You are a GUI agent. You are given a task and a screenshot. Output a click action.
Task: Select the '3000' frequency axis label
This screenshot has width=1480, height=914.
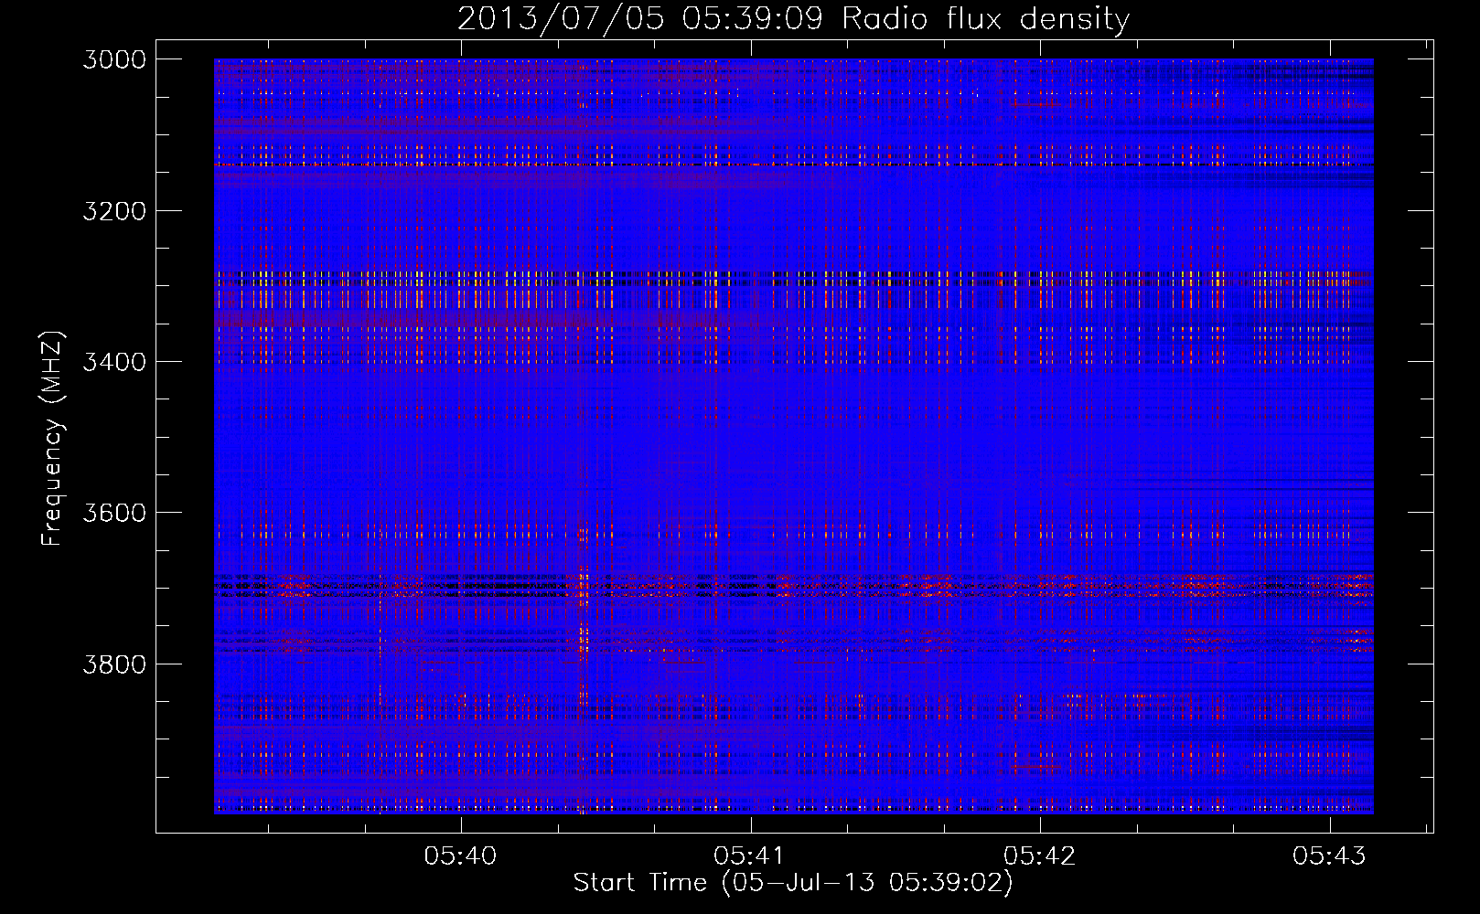pyautogui.click(x=113, y=59)
